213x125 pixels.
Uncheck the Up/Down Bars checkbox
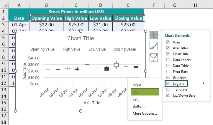168,95
